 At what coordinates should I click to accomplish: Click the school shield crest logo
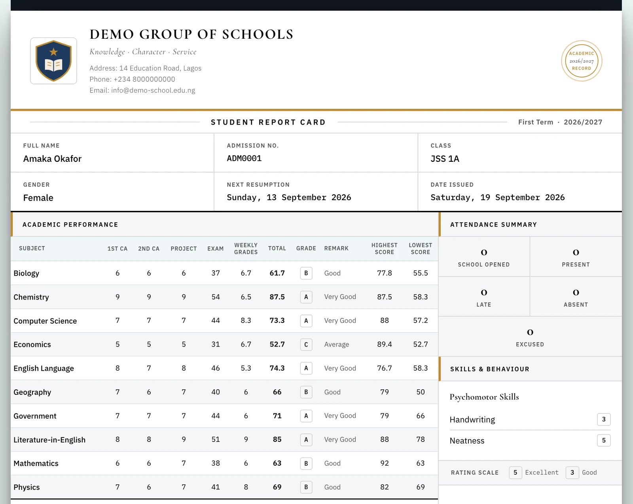pos(53,61)
